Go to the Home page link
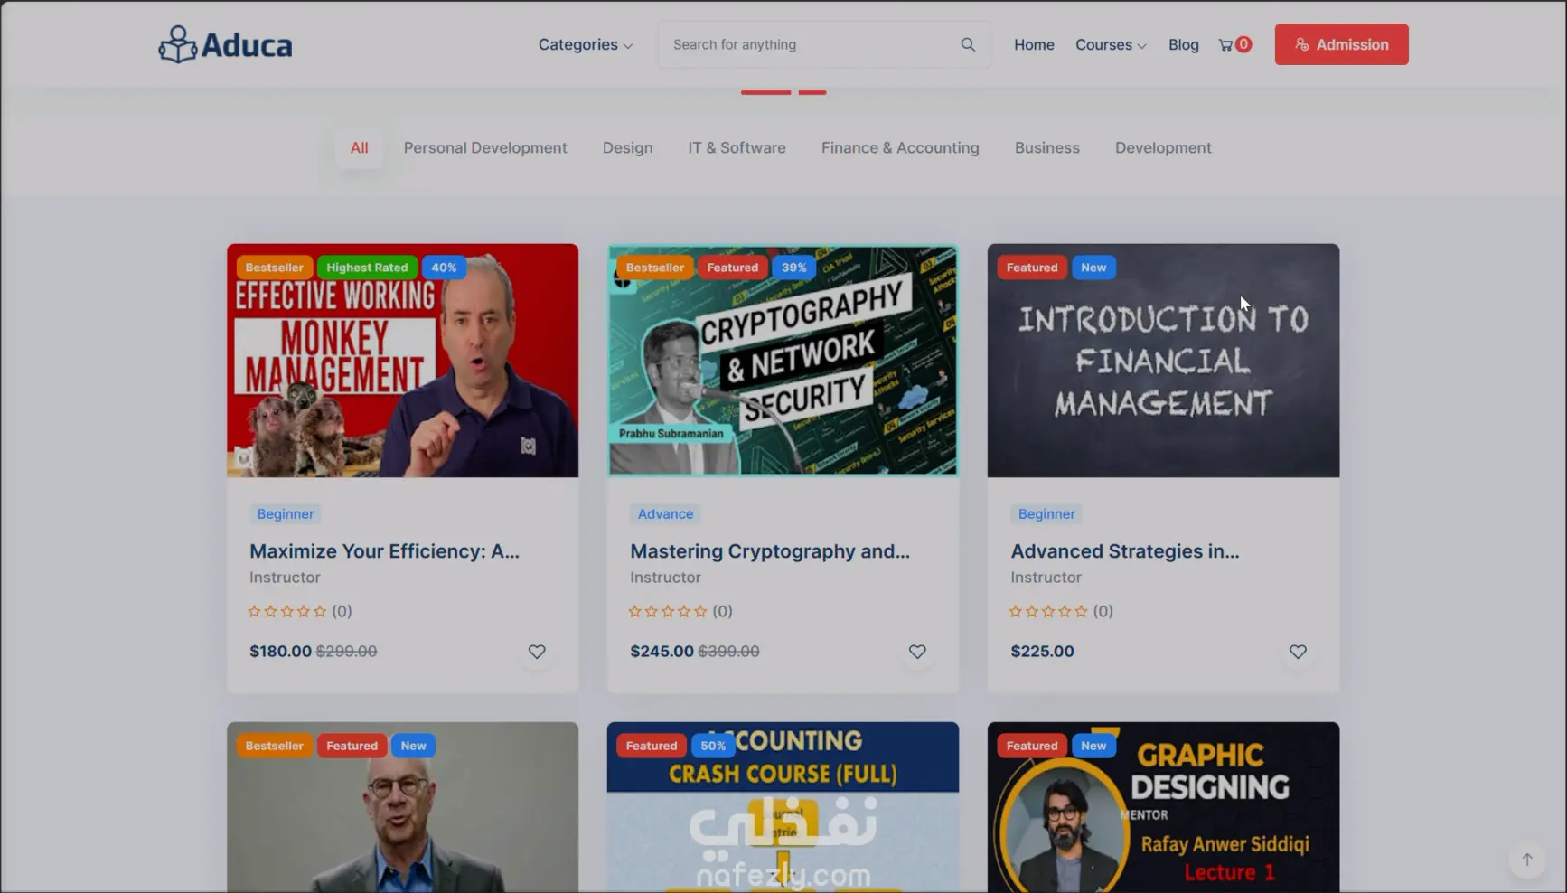The width and height of the screenshot is (1567, 893). point(1034,44)
